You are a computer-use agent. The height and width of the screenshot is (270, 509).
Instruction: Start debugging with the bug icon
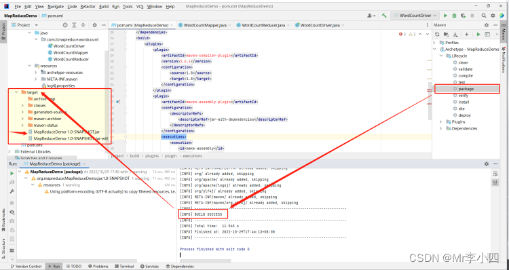(x=454, y=15)
